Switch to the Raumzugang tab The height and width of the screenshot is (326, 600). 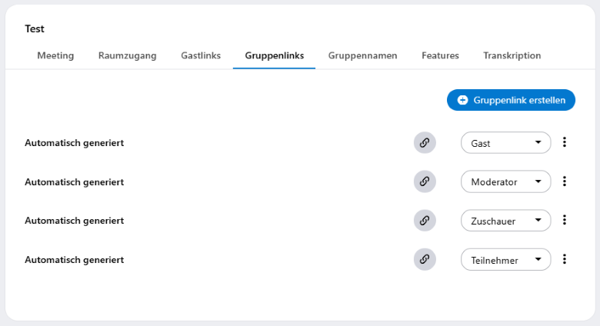[x=127, y=55]
